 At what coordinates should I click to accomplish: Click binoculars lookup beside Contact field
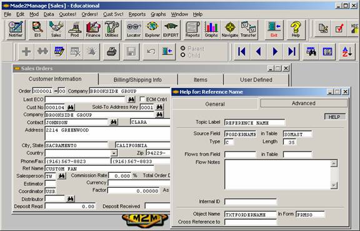[114, 122]
